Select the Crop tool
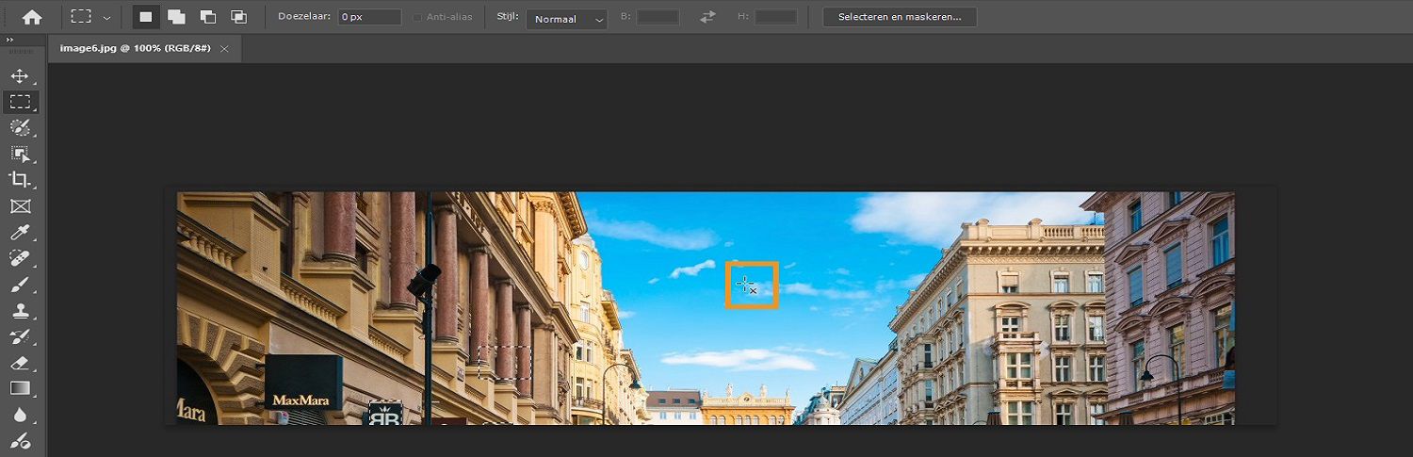This screenshot has width=1413, height=457. tap(20, 179)
